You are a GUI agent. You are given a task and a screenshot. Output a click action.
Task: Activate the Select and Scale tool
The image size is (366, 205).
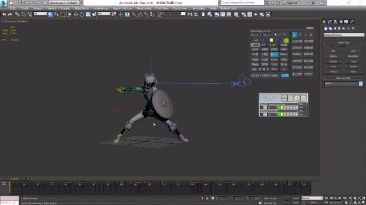click(88, 14)
